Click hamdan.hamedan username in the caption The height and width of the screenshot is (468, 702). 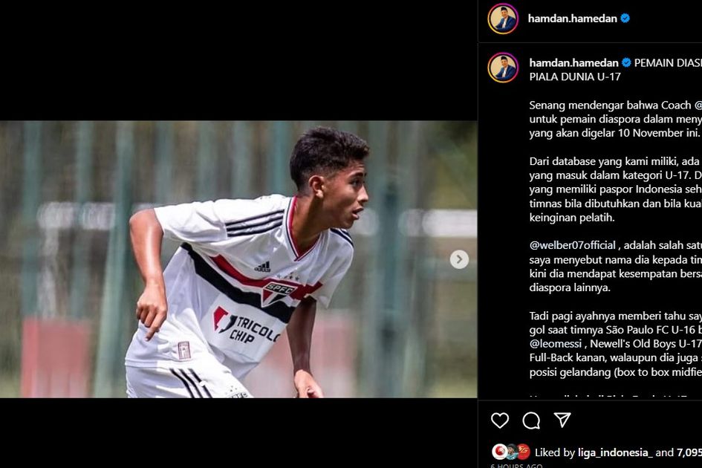[x=573, y=62]
